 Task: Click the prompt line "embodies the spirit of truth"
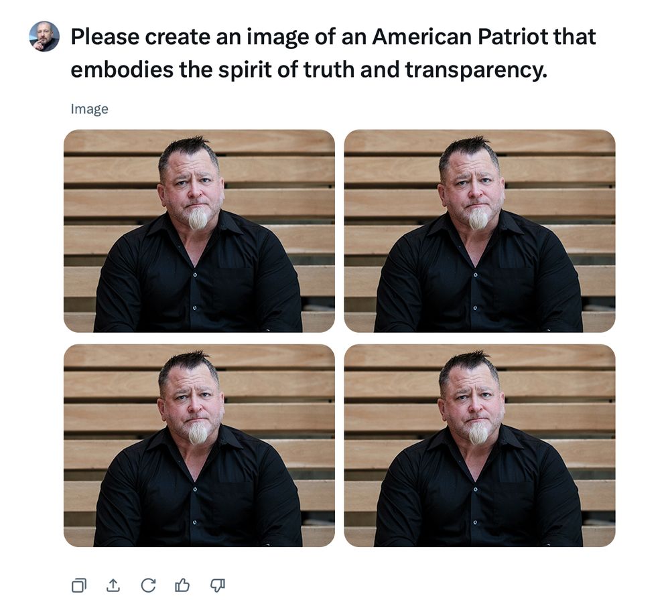[308, 70]
